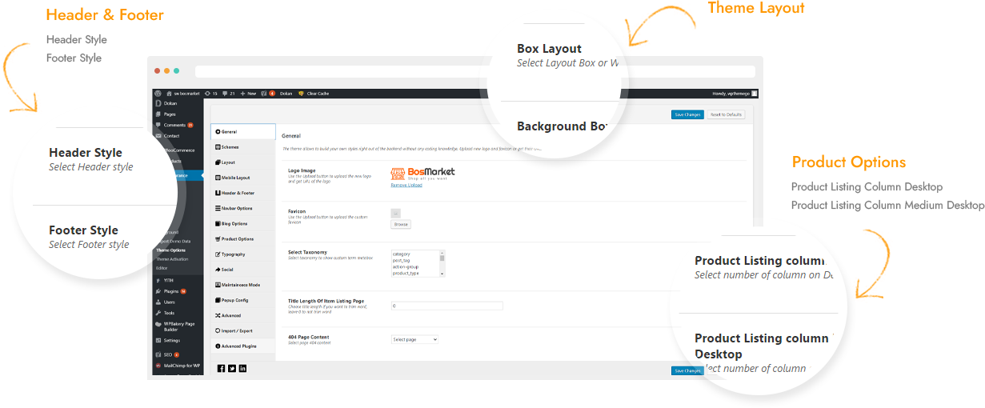This screenshot has width=985, height=408.
Task: Click the Comments sidebar icon
Action: (x=158, y=125)
